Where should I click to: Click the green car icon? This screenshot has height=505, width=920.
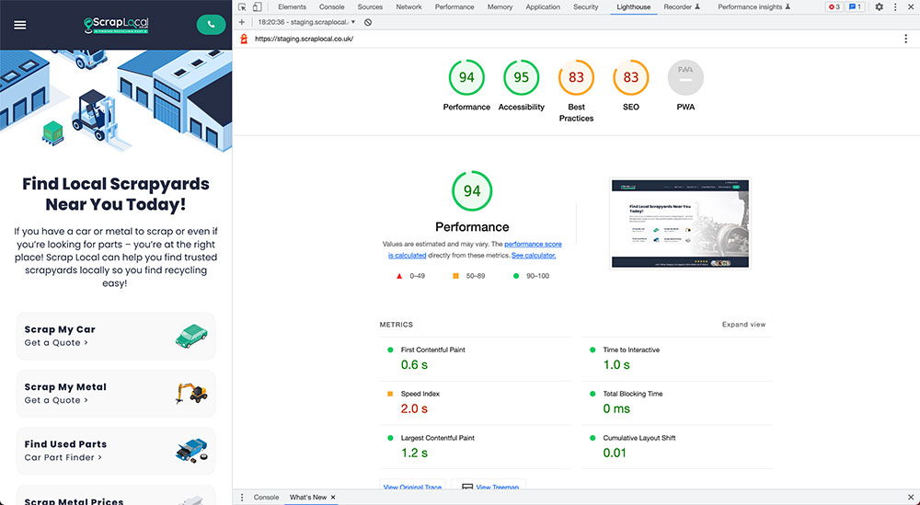pyautogui.click(x=191, y=336)
